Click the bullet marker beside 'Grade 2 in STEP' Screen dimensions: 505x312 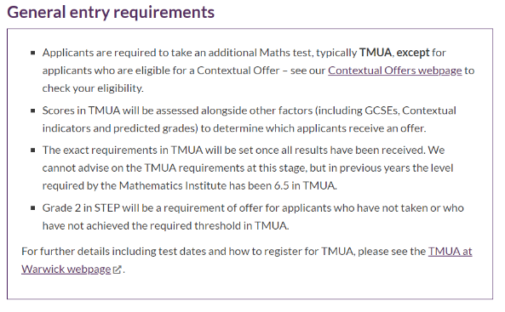click(x=33, y=208)
